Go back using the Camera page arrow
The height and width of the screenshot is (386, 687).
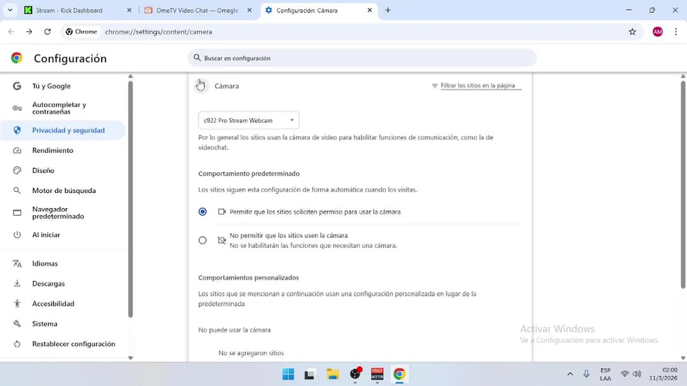[200, 86]
